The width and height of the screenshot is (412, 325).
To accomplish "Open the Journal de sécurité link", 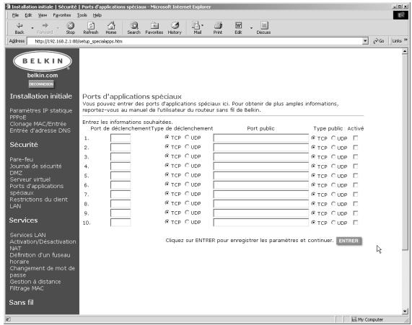I will point(35,166).
